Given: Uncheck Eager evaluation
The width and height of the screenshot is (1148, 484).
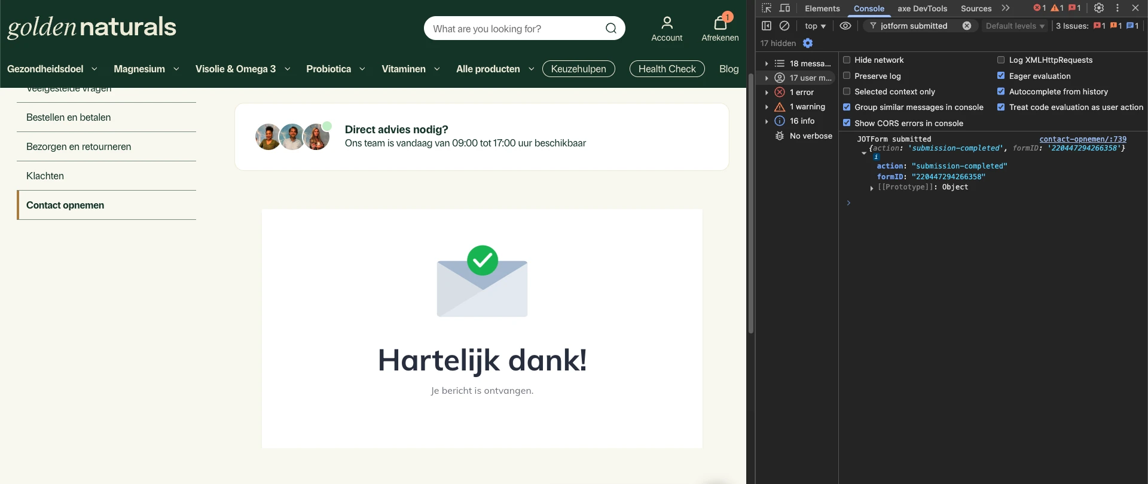Looking at the screenshot, I should [1001, 75].
